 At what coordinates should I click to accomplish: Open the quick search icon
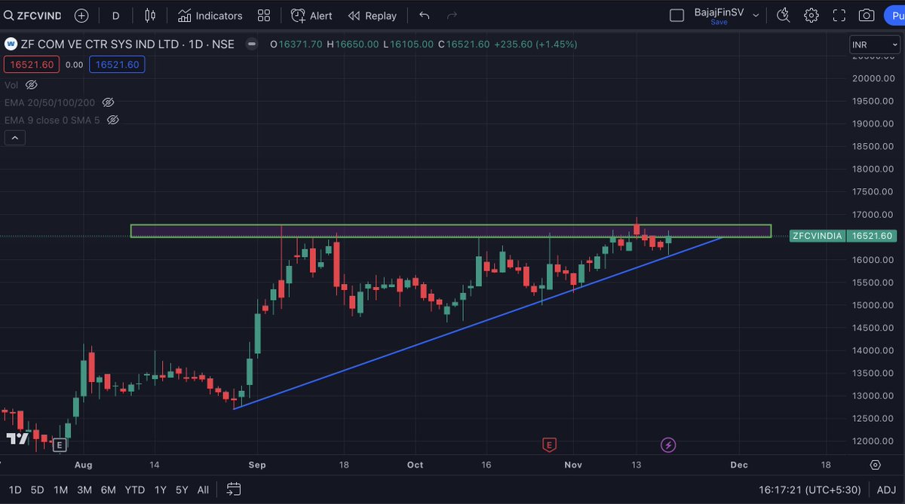point(784,15)
